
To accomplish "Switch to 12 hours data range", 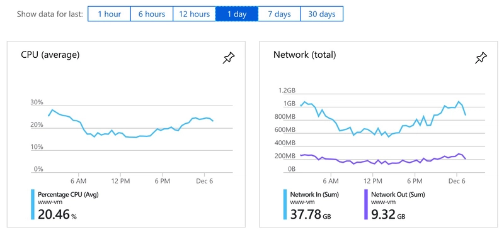I will (194, 14).
